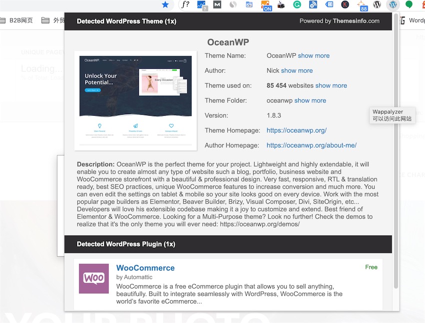This screenshot has height=323, width=425.
Task: Open the green circle extension icon
Action: point(409,4)
